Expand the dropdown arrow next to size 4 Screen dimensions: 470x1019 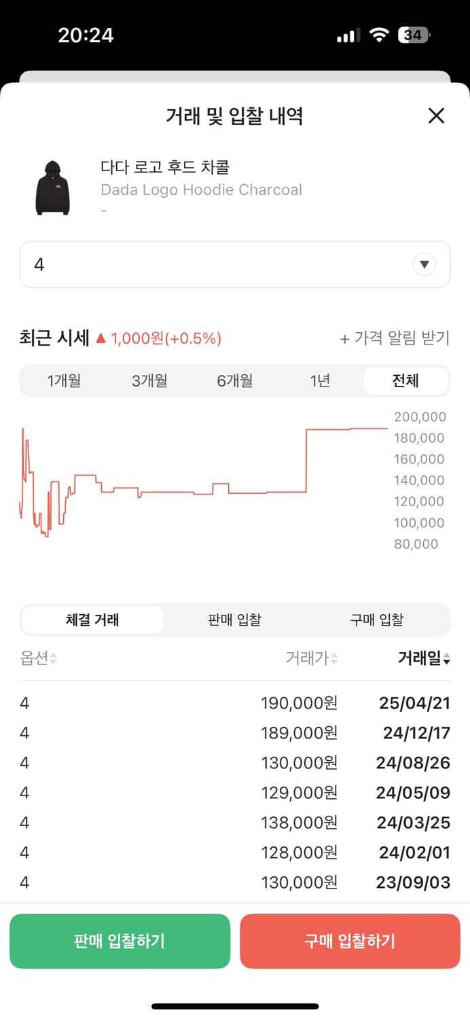pos(424,264)
